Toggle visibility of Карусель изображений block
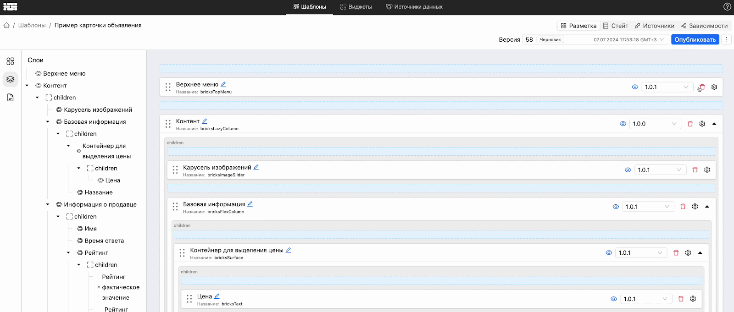This screenshot has width=734, height=312. pos(628,170)
